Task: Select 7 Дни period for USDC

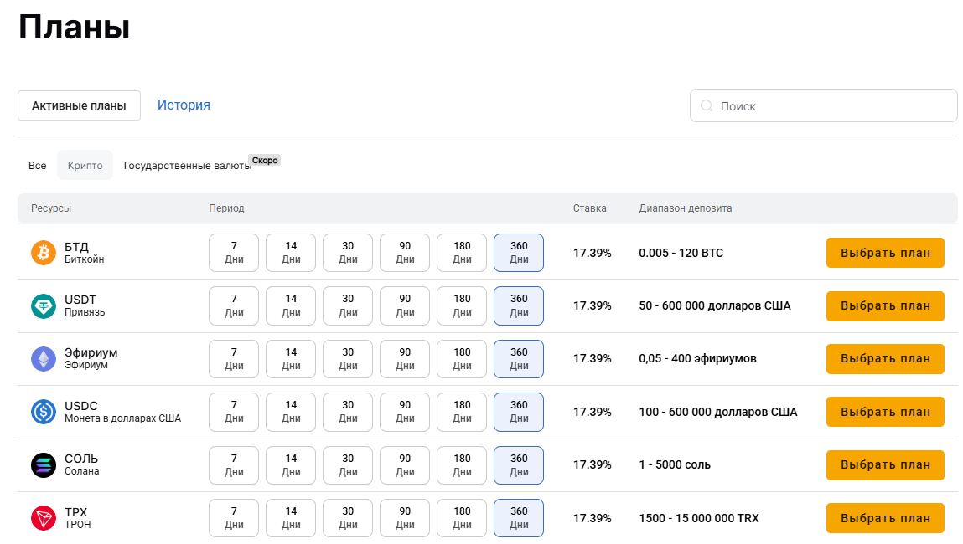Action: 234,412
